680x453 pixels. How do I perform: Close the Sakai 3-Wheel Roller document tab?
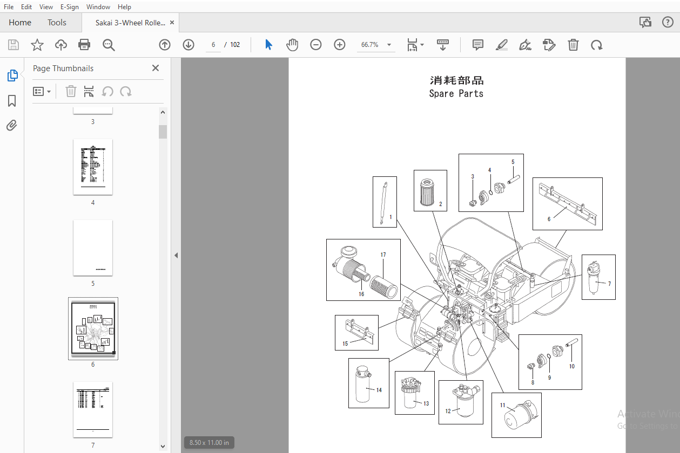click(x=172, y=23)
